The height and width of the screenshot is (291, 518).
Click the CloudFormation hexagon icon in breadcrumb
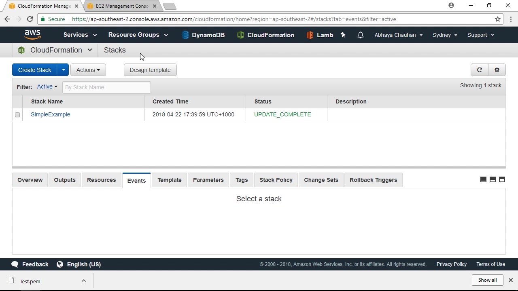tap(21, 50)
